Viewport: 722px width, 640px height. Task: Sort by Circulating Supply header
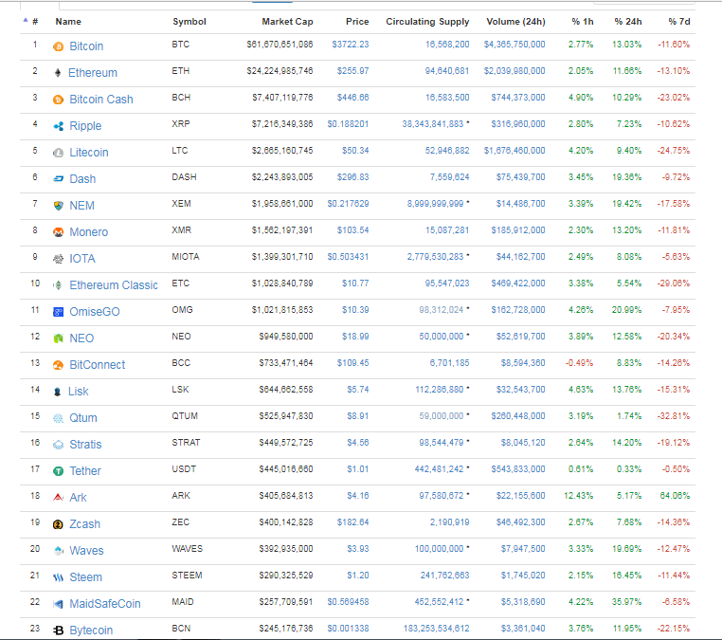(x=427, y=22)
